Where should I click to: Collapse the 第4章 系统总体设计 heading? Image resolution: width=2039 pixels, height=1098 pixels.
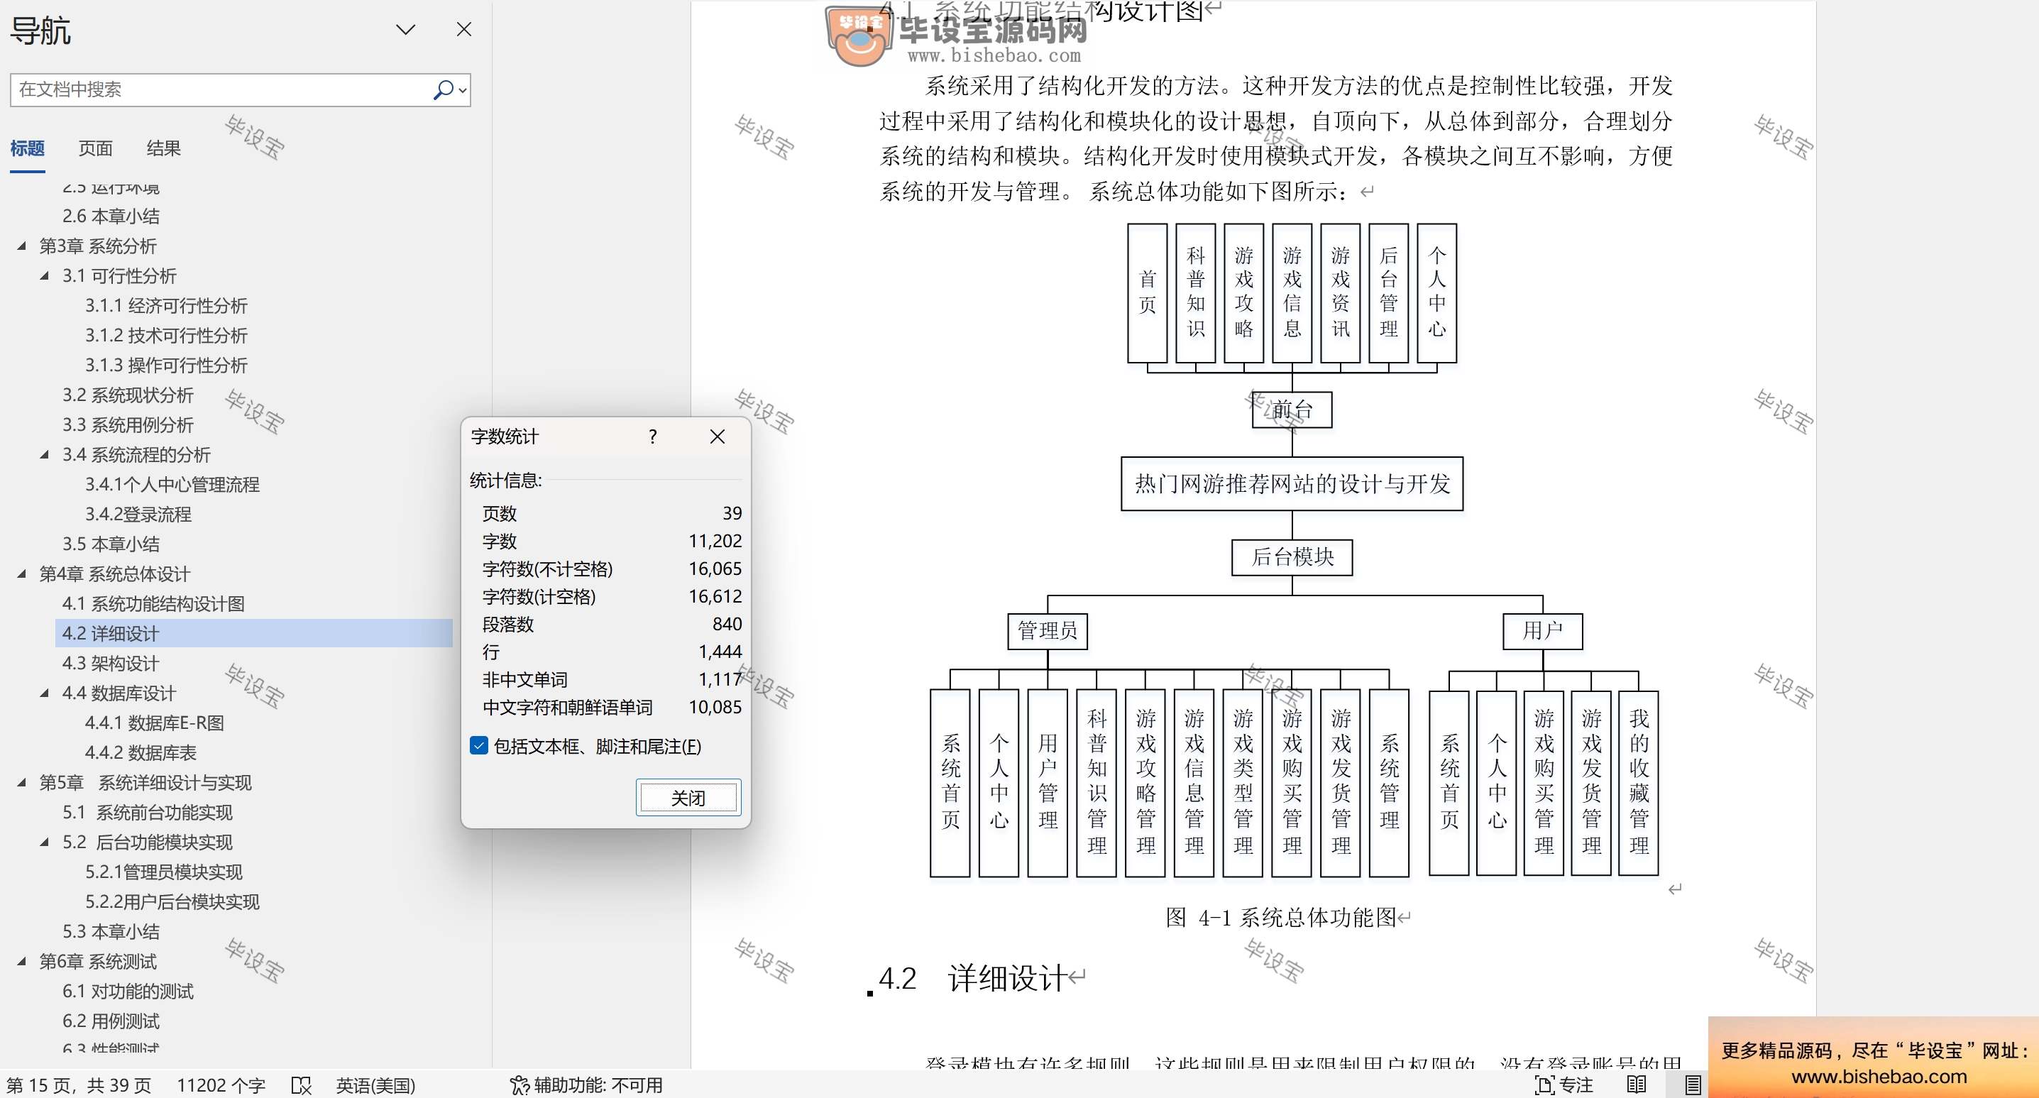(x=22, y=574)
